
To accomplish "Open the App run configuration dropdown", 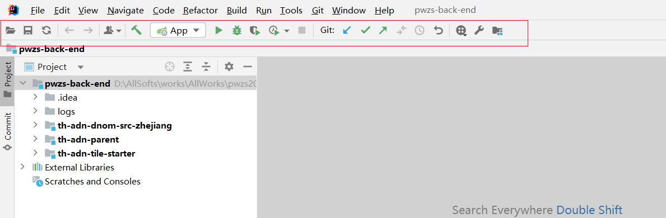I will 178,31.
